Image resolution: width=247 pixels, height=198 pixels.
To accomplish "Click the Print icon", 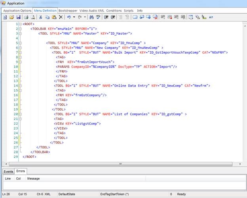I will pos(26,17).
